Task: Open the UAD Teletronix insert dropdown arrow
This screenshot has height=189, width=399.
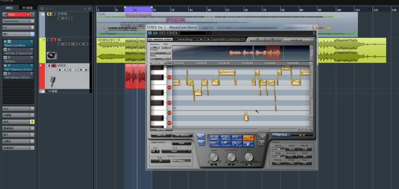Action: tap(31, 65)
